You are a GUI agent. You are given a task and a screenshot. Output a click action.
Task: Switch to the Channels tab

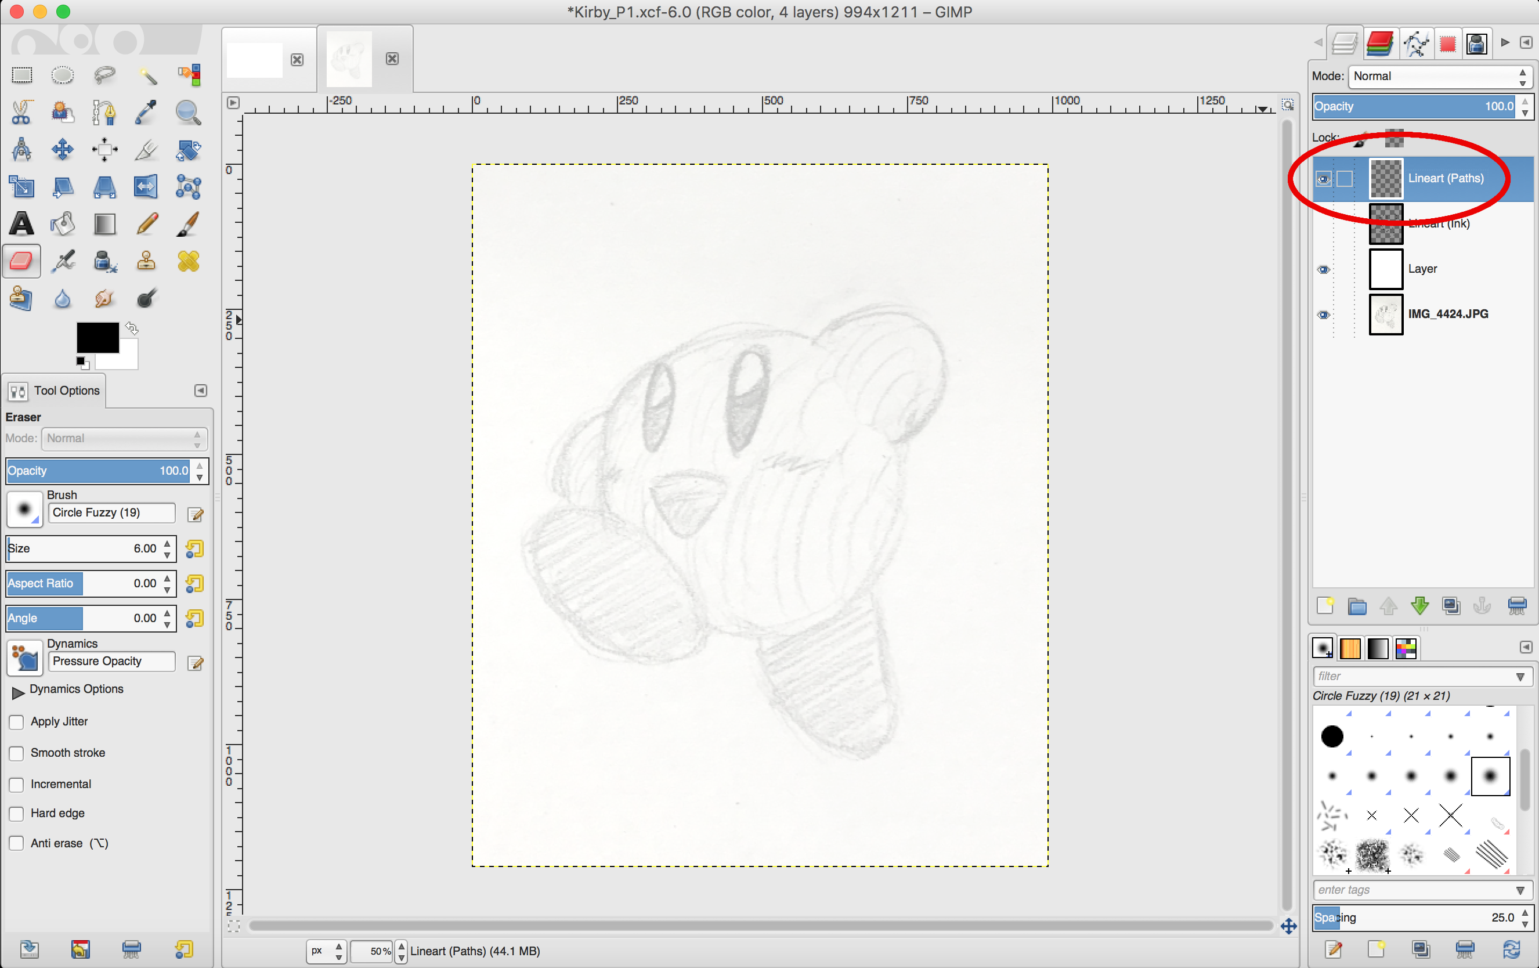(1379, 44)
